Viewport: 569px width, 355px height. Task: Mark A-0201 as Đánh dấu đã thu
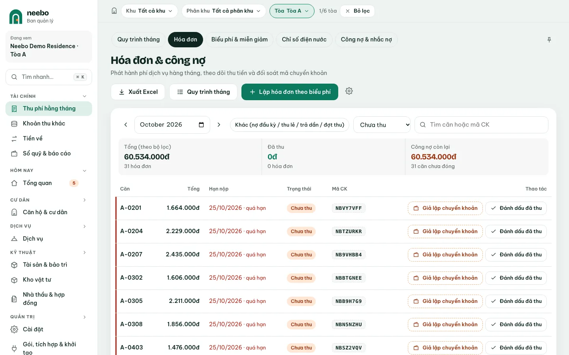pyautogui.click(x=516, y=208)
